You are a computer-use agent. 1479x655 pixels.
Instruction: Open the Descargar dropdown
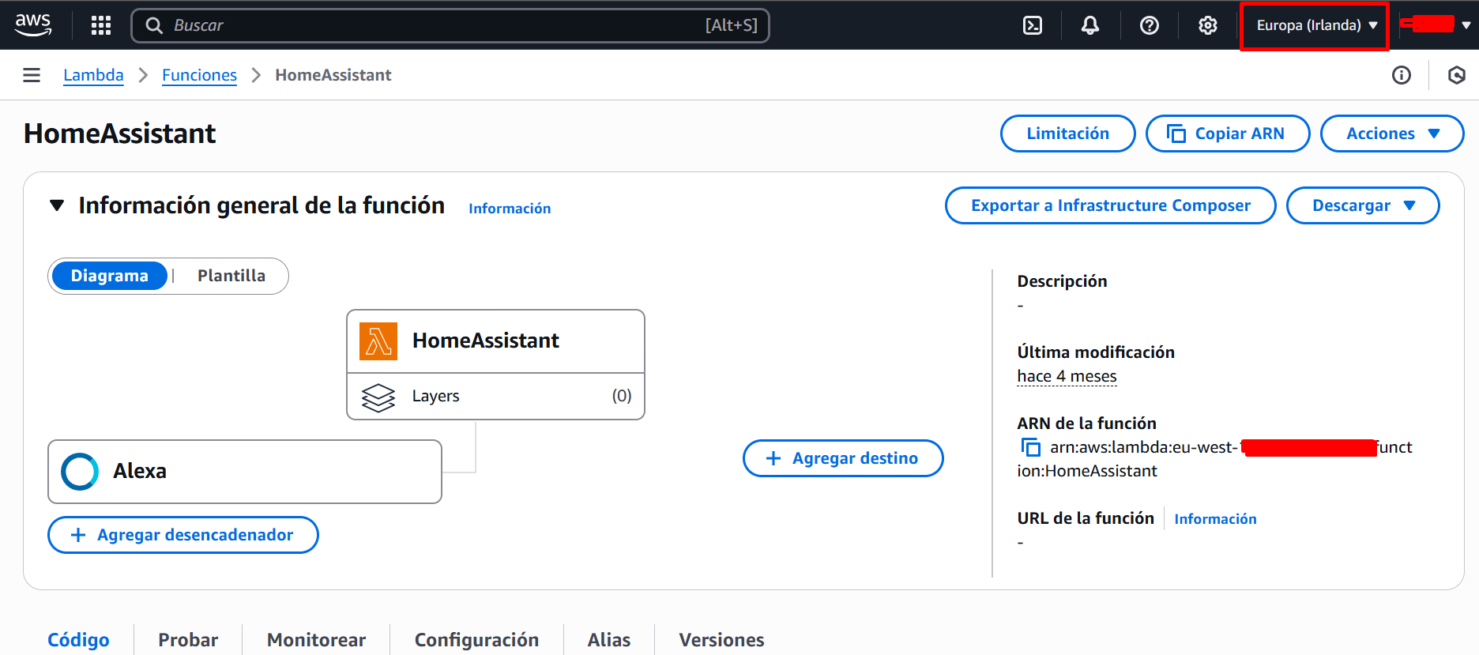1363,205
